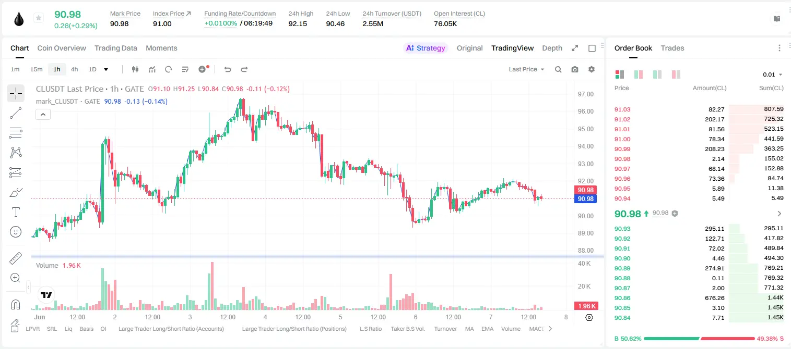Open the Coin Overview tab
The height and width of the screenshot is (349, 791).
(62, 48)
